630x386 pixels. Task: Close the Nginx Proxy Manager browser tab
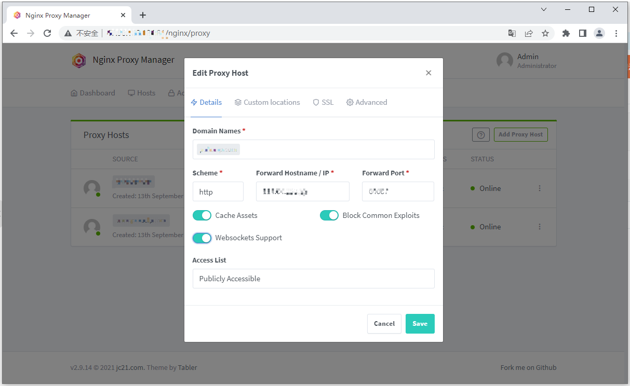[123, 15]
